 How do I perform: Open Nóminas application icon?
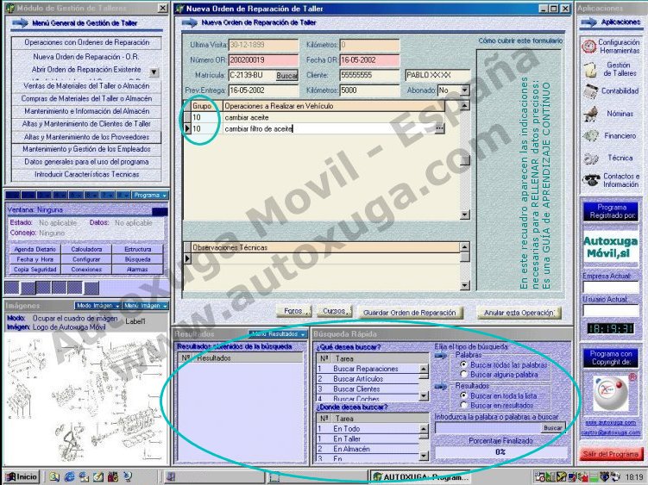(x=590, y=113)
